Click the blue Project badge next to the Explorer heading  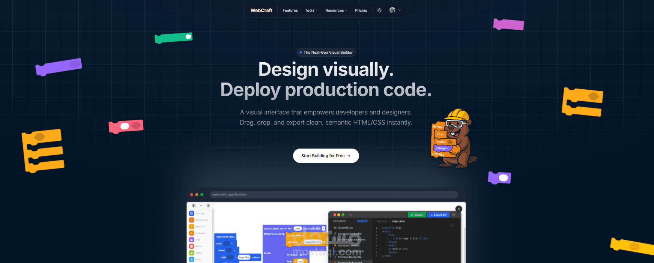point(362,221)
